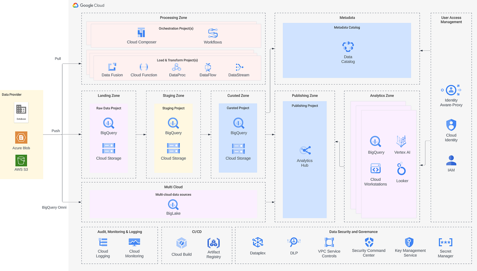Click the BigQuery icon in Staging Zone
The image size is (477, 271).
click(x=173, y=124)
